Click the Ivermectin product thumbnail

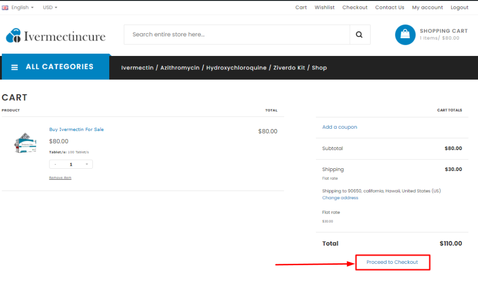tap(25, 143)
